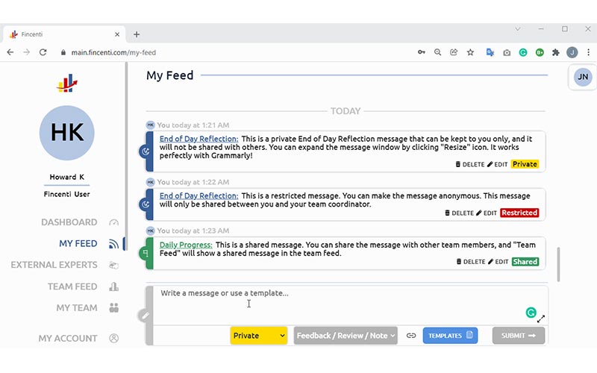The height and width of the screenshot is (373, 597).
Task: Click the JN user avatar
Action: pos(583,77)
